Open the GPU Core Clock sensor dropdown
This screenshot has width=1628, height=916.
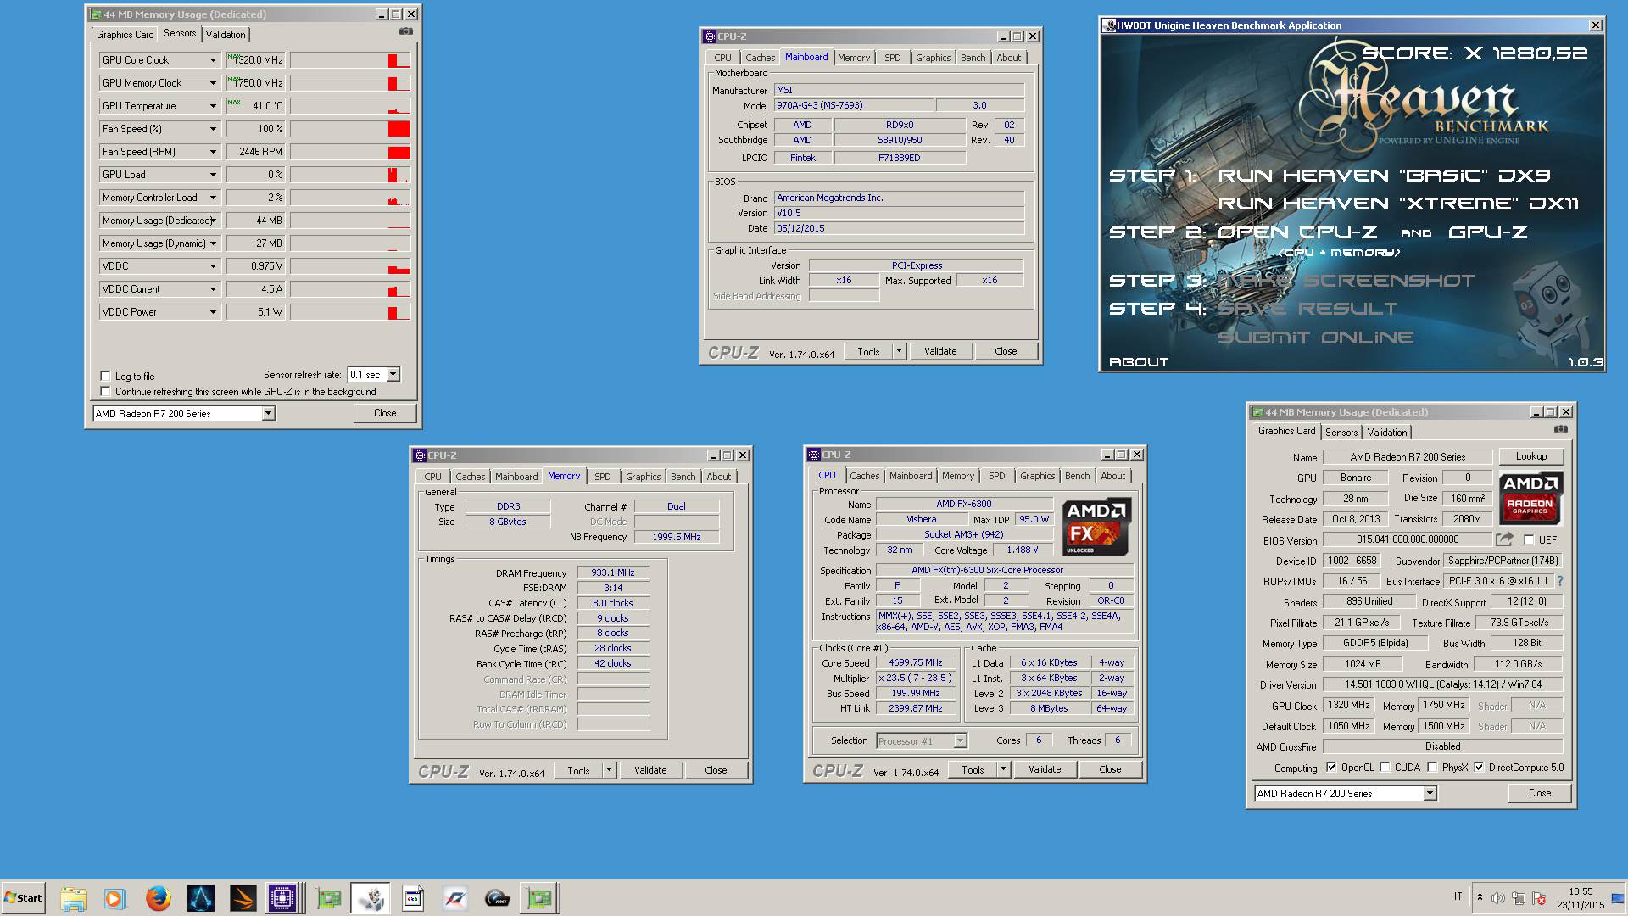tap(213, 60)
